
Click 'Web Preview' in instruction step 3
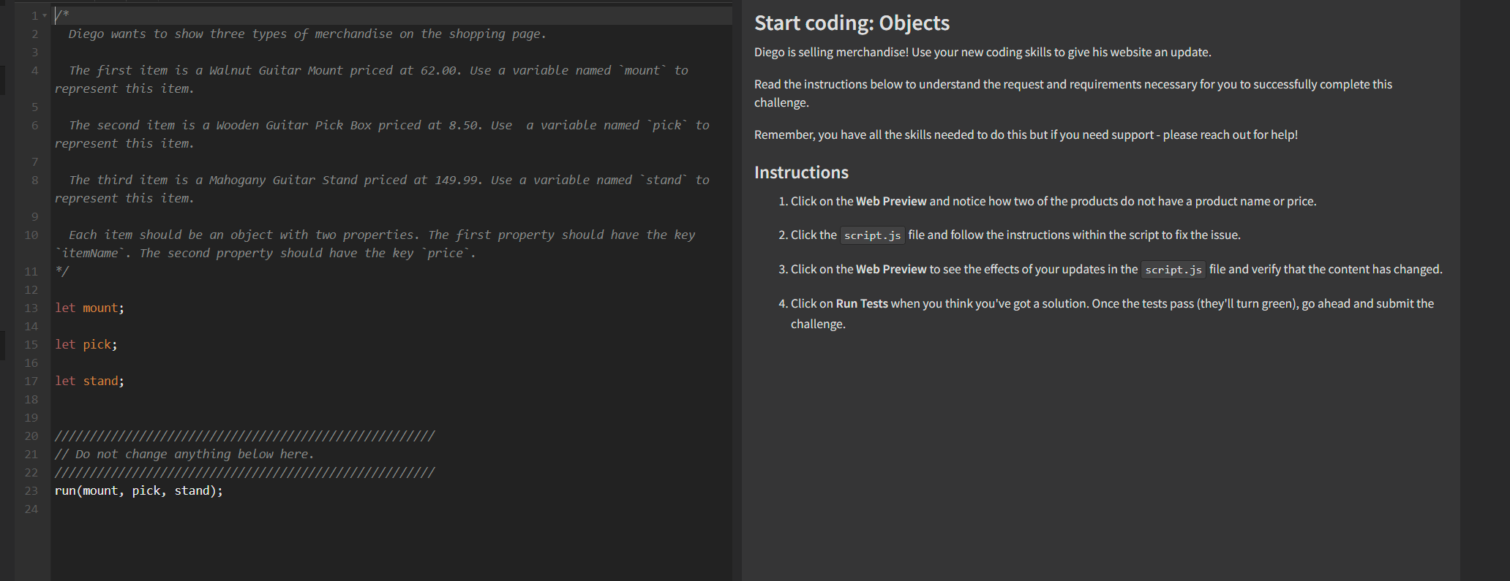[891, 269]
